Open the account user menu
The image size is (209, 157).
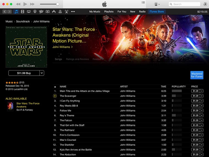pos(157,4)
